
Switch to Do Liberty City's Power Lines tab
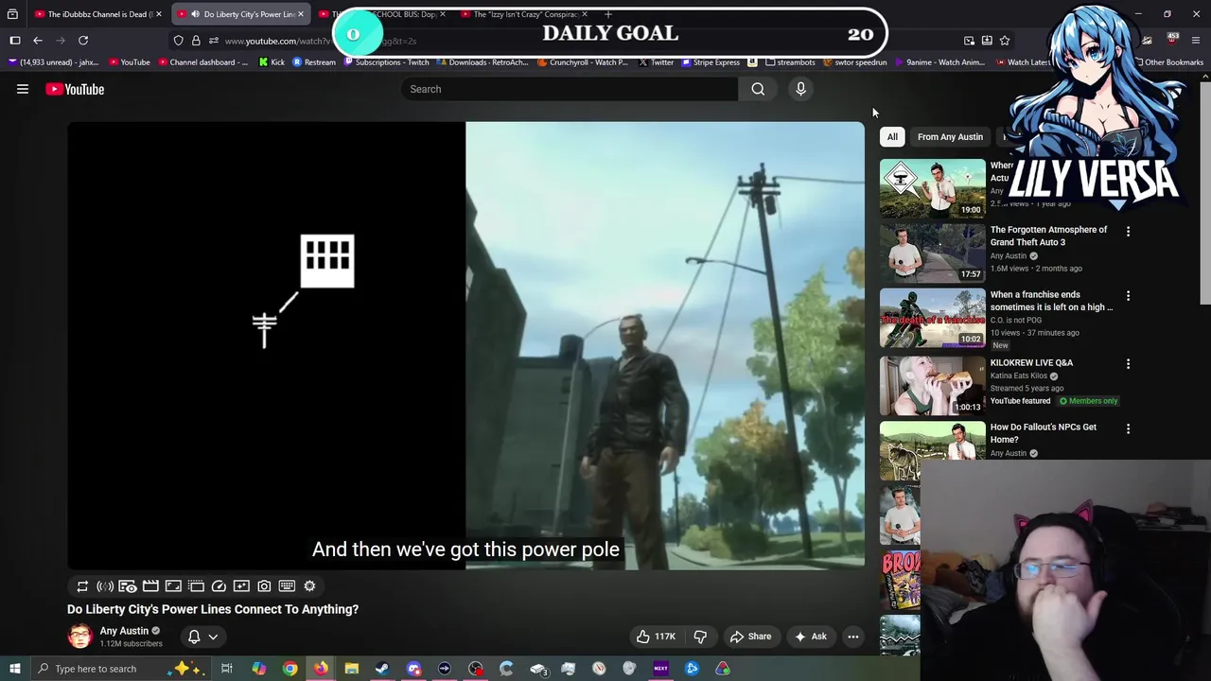click(240, 14)
